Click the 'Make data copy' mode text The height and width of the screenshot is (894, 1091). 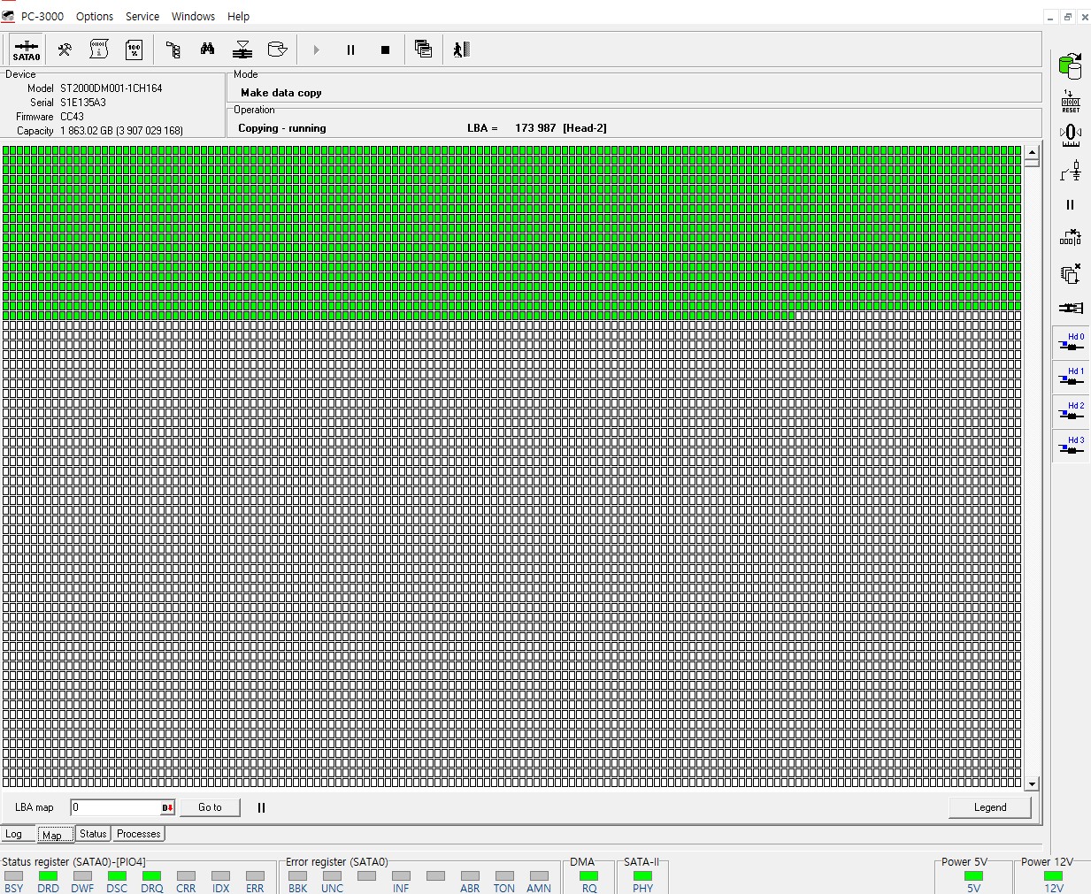pos(281,93)
